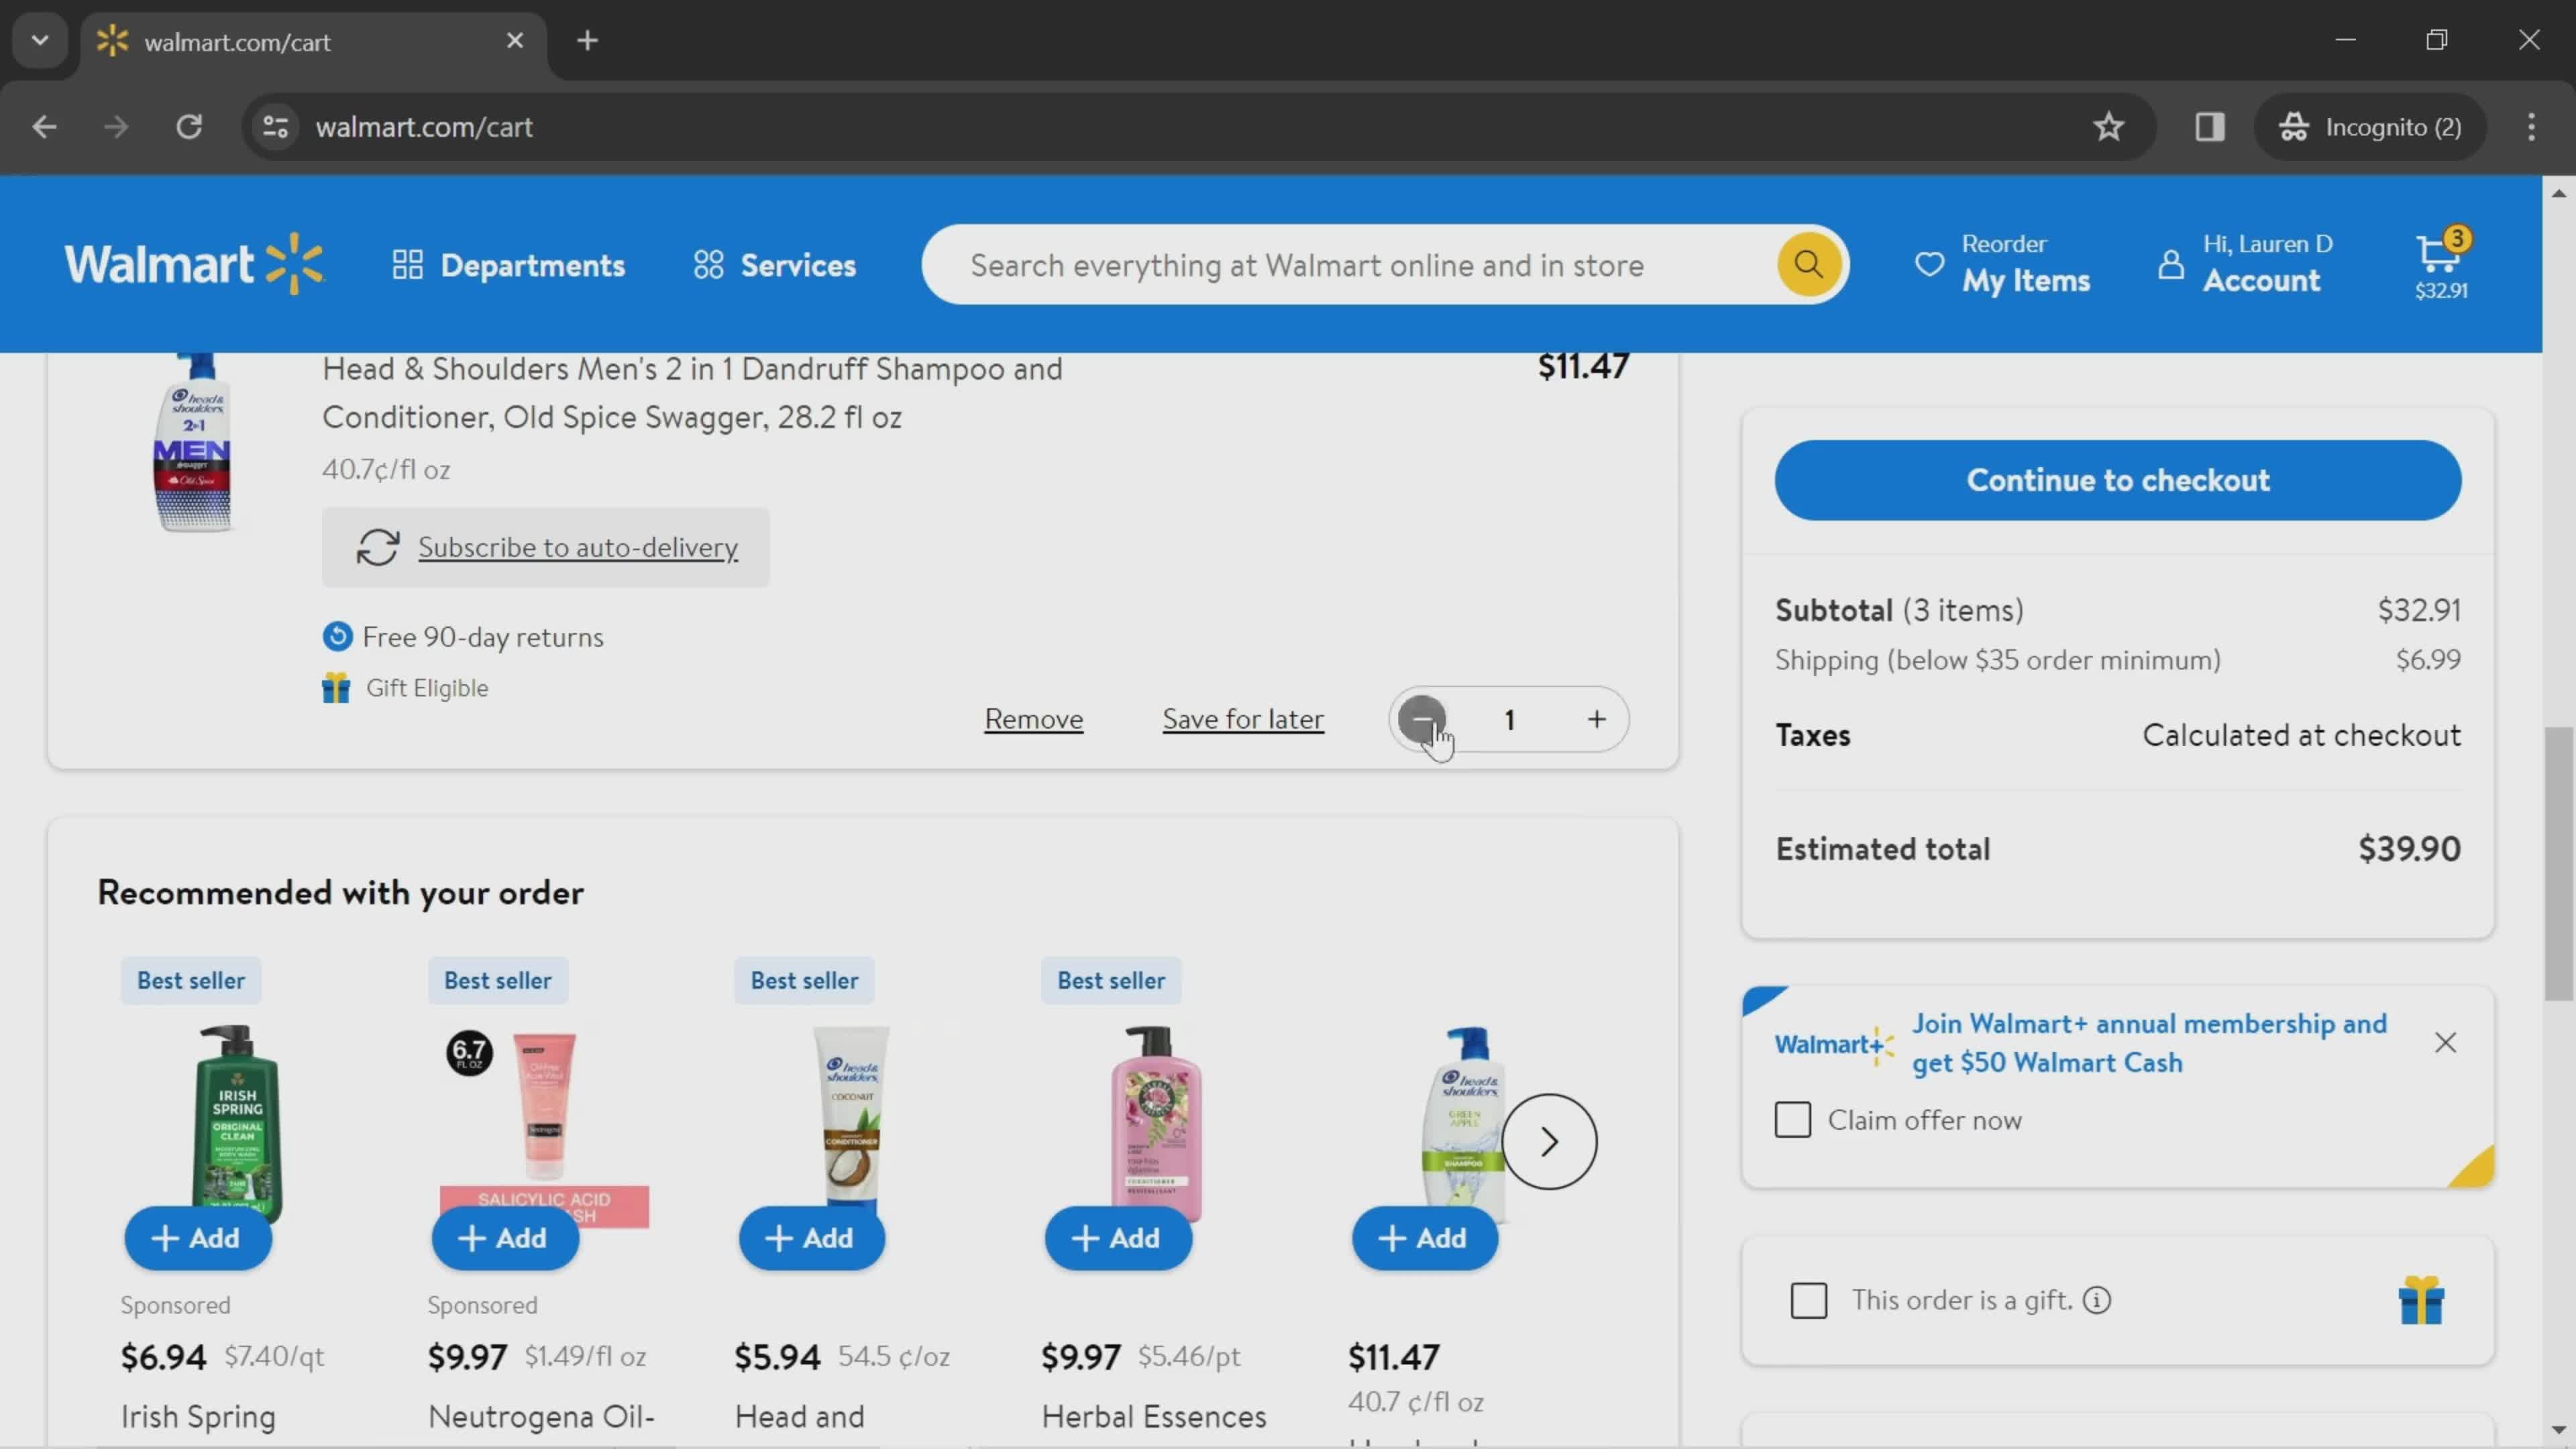Click scrollbar down arrow
The height and width of the screenshot is (1449, 2576).
click(2558, 1429)
